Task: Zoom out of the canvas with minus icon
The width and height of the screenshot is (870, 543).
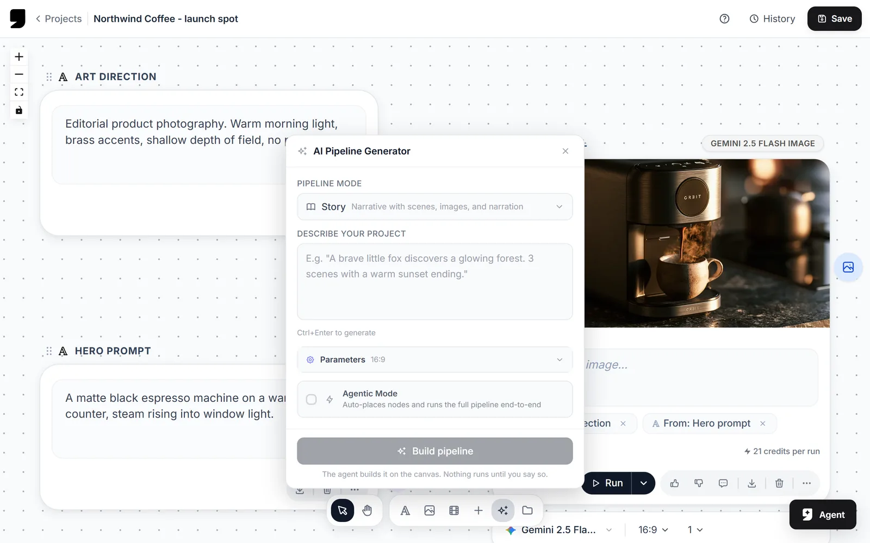Action: pyautogui.click(x=19, y=74)
